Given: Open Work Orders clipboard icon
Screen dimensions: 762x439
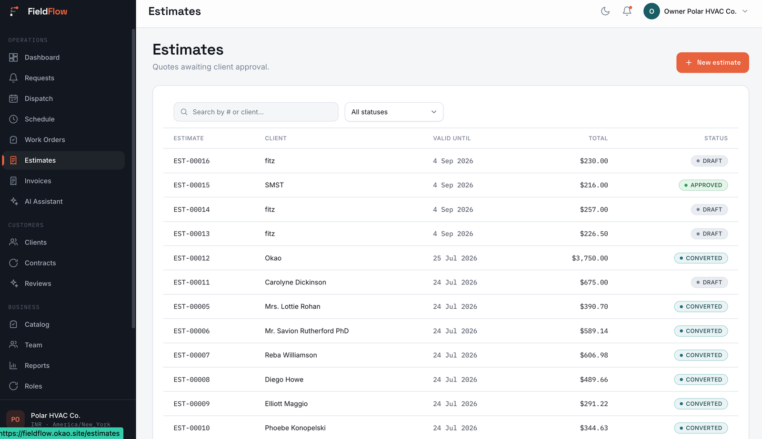Looking at the screenshot, I should click(13, 140).
